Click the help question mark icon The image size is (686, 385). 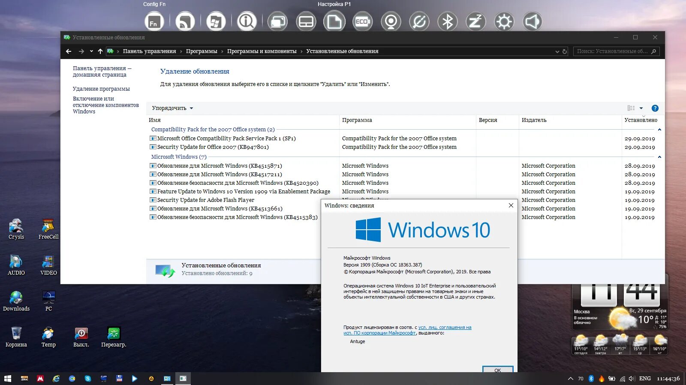pos(655,108)
